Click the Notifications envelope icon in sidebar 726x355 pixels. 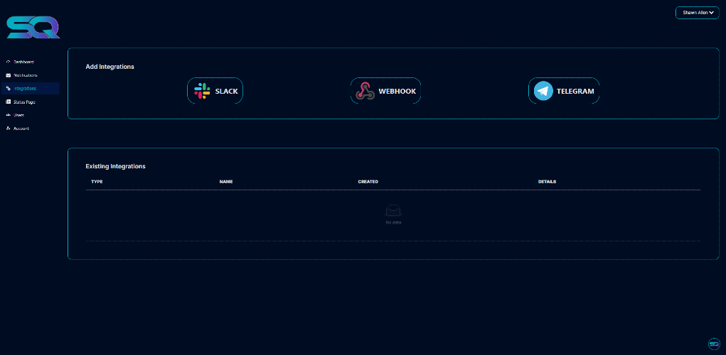pos(8,75)
